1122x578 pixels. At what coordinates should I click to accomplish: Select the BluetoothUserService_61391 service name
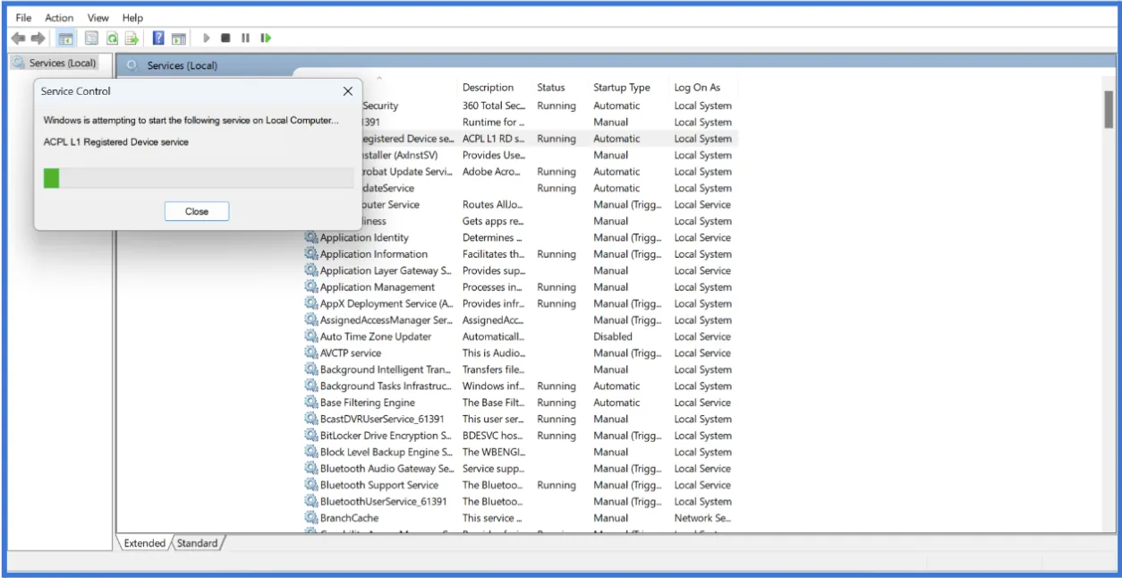coord(383,502)
